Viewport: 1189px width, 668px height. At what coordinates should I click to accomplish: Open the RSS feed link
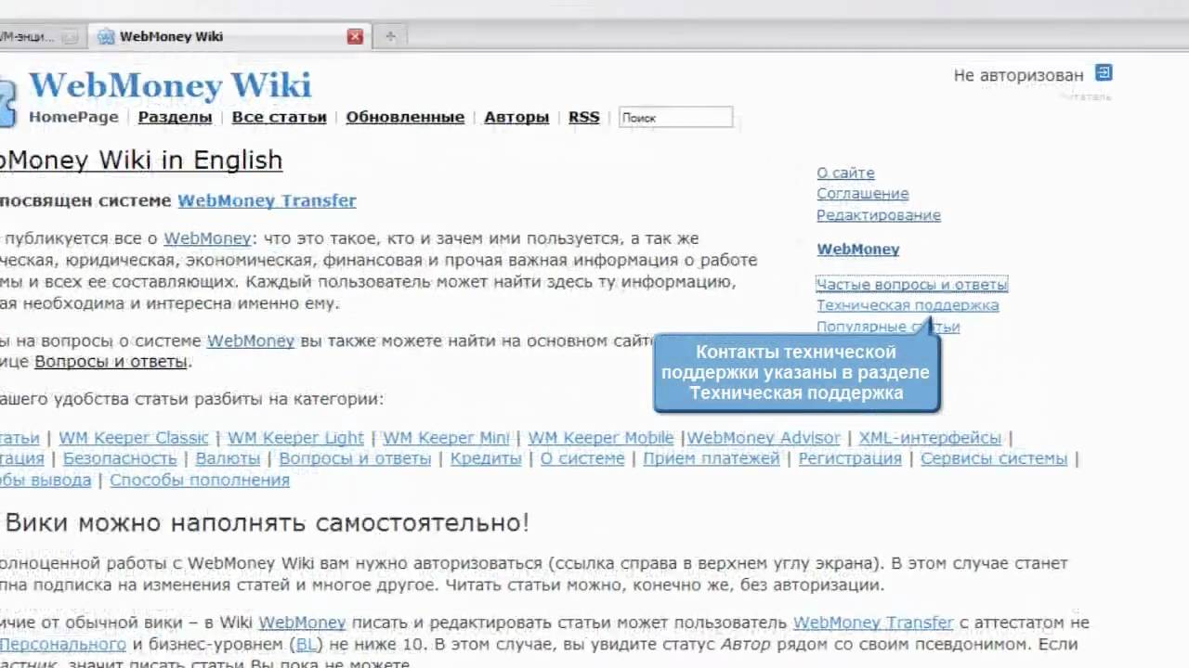583,117
